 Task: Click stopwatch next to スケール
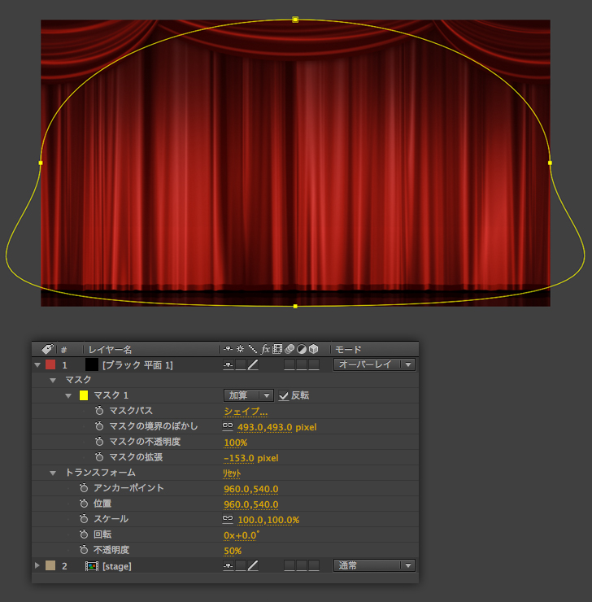click(84, 519)
